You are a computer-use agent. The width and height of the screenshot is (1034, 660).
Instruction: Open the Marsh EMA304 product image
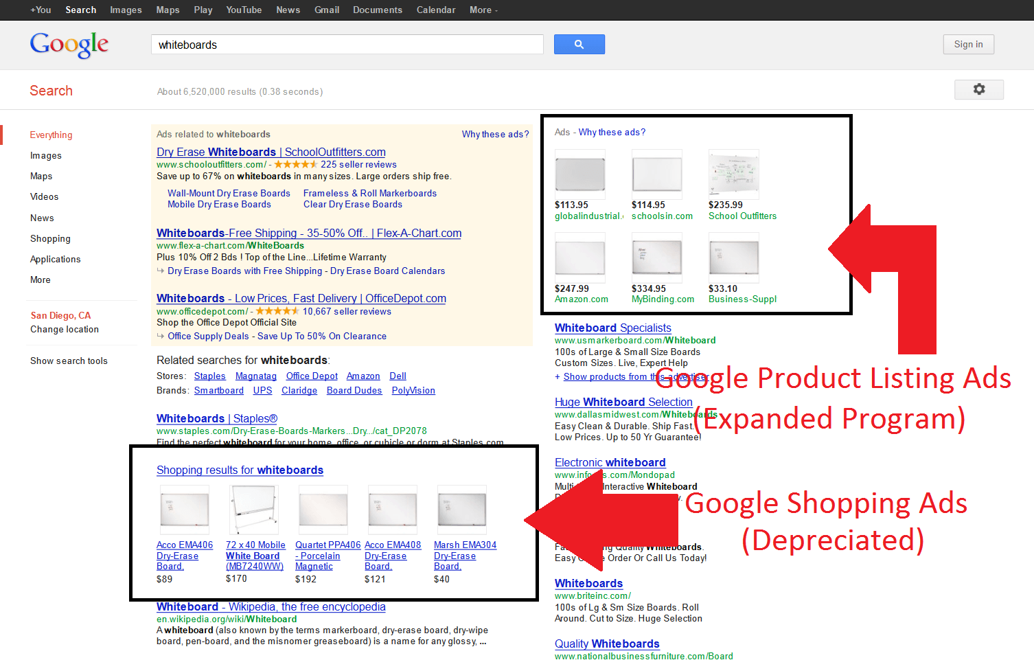point(462,510)
